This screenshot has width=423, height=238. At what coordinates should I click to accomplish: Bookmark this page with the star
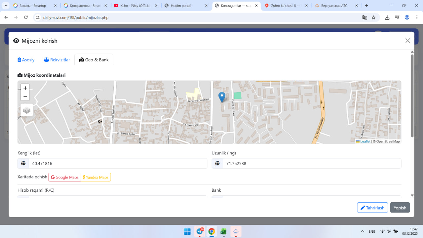point(373,18)
